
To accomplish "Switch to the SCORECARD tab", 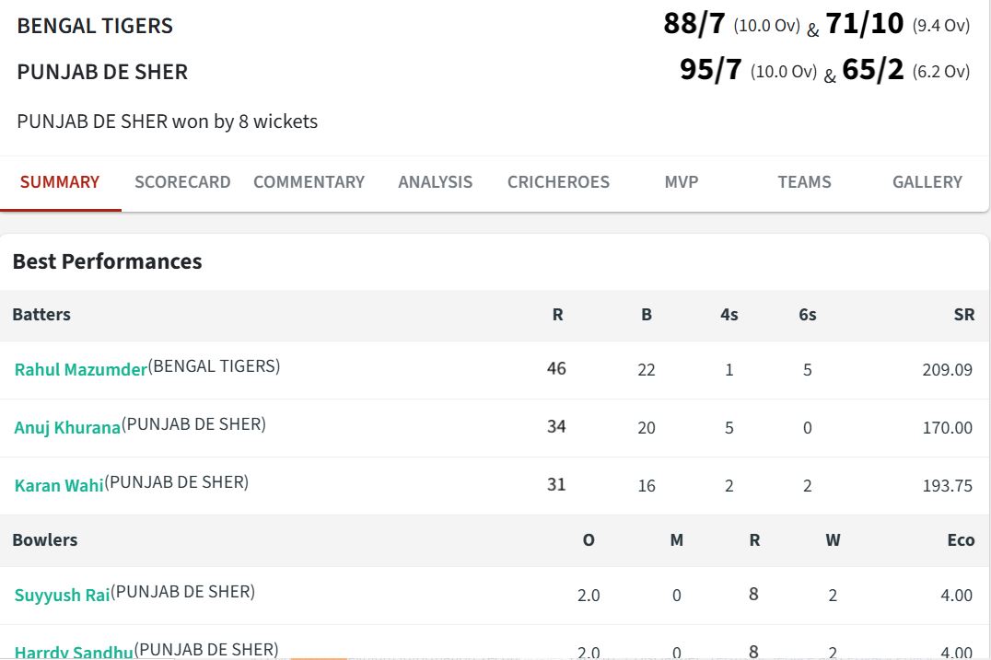I will point(181,181).
